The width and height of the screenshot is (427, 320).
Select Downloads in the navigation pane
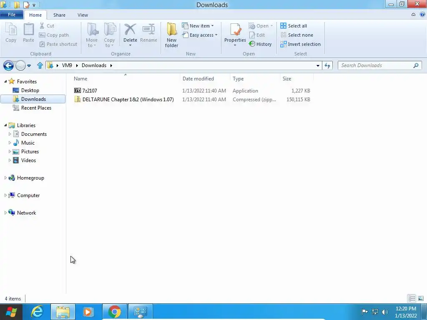tap(33, 99)
